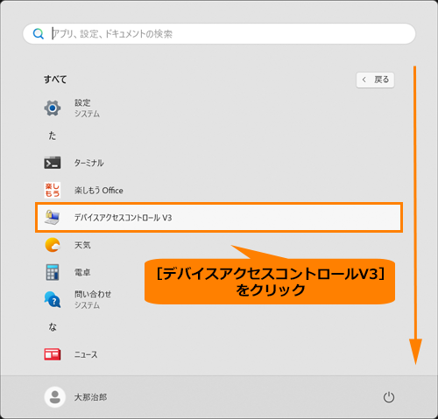The height and width of the screenshot is (419, 438).
Task: Select the 楽しもう Office label
Action: coord(99,191)
